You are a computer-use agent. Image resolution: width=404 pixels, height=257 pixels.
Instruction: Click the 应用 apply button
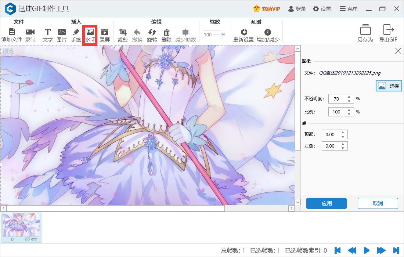coord(327,203)
